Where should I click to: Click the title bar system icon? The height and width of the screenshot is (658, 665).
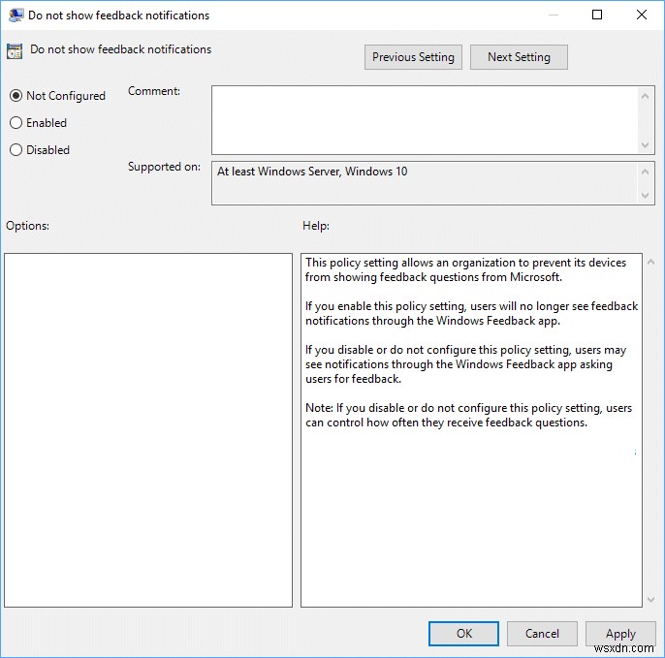(x=16, y=16)
